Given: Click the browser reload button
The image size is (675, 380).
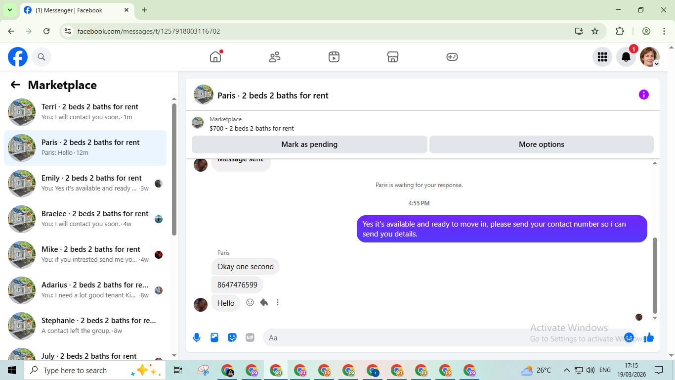Looking at the screenshot, I should 46,31.
